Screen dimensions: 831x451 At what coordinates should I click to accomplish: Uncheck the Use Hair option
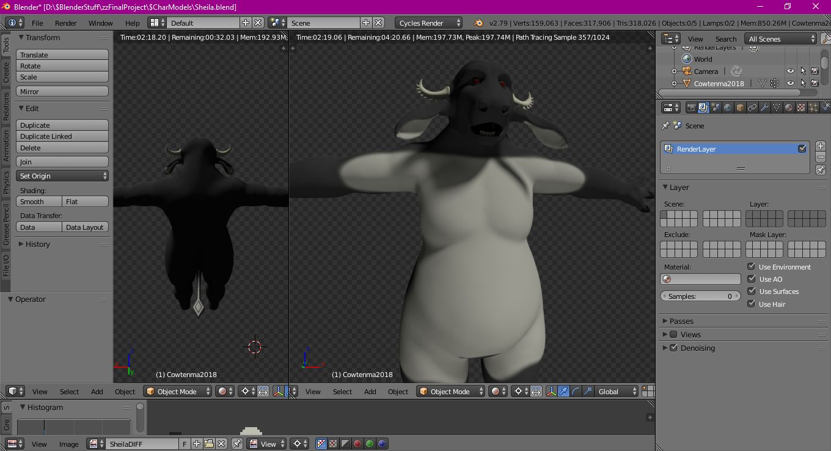751,304
